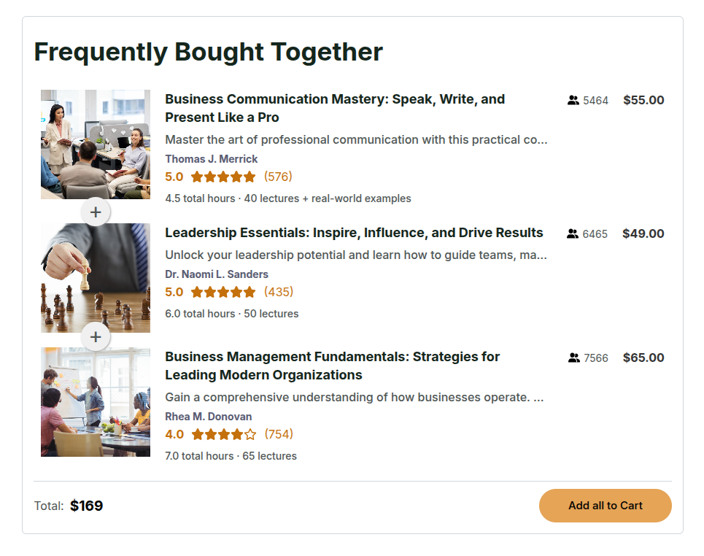Click instructor name Thomas J. Merrick
Screen dimensions: 704x556
212,159
